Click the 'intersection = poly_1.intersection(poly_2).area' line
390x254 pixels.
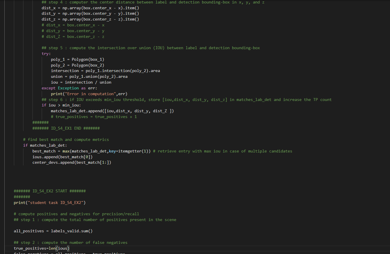click(x=105, y=71)
